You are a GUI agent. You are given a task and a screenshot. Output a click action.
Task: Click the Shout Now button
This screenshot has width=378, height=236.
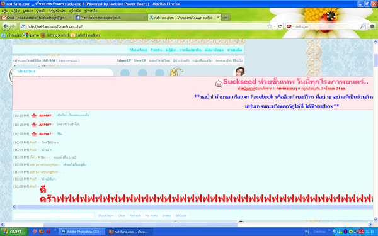click(106, 215)
